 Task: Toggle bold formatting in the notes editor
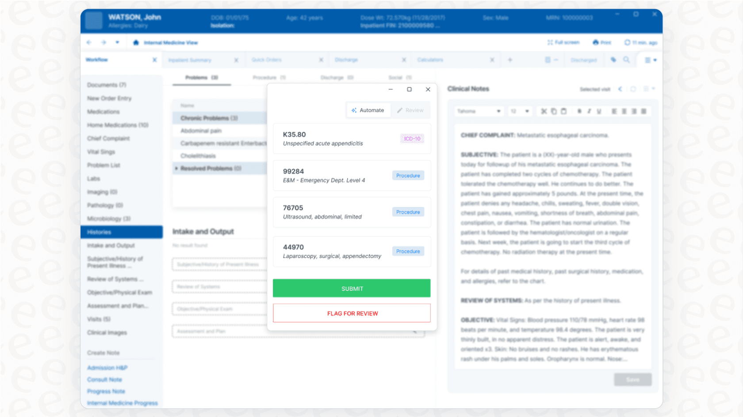coord(579,111)
